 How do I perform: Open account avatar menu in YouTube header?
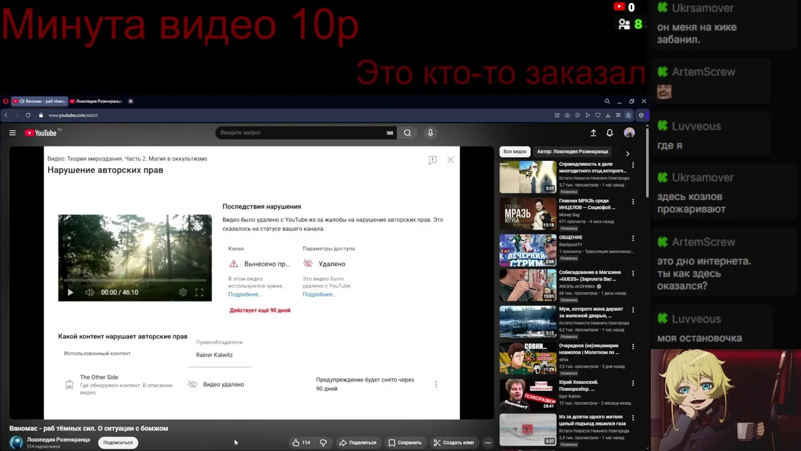630,133
